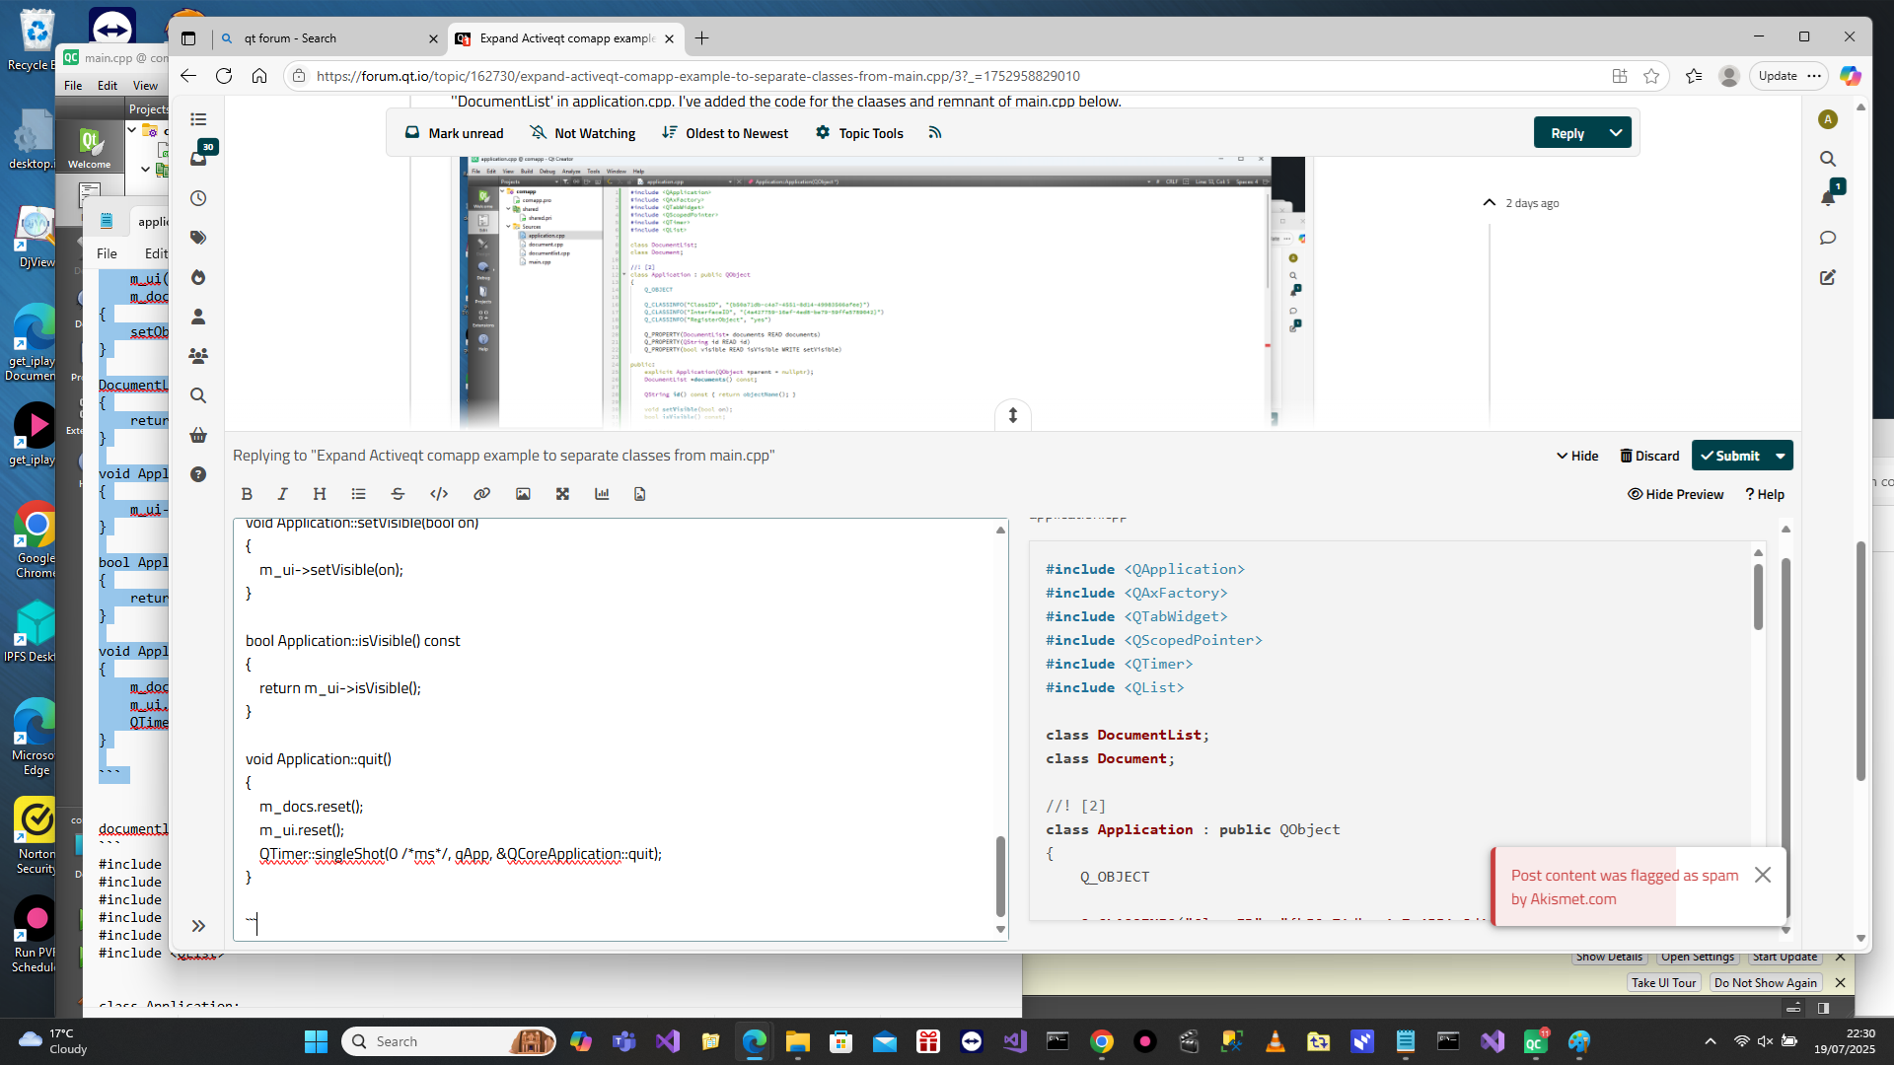The image size is (1894, 1065).
Task: Click the reply editor scrollbar thumb
Action: pyautogui.click(x=1000, y=877)
